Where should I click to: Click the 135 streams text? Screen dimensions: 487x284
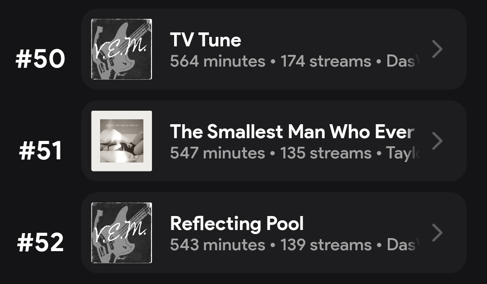click(x=326, y=153)
